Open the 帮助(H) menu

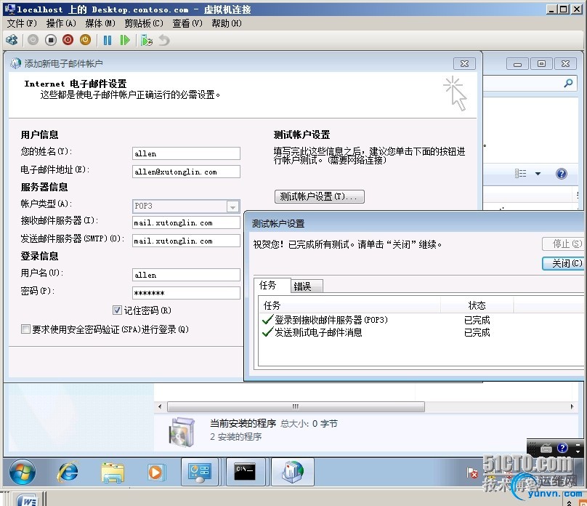[227, 23]
